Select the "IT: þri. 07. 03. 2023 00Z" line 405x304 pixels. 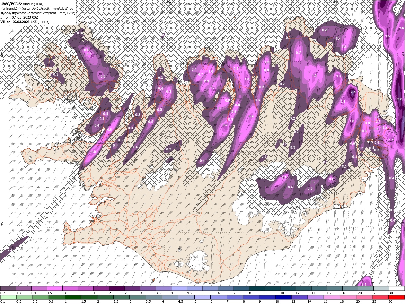point(19,17)
